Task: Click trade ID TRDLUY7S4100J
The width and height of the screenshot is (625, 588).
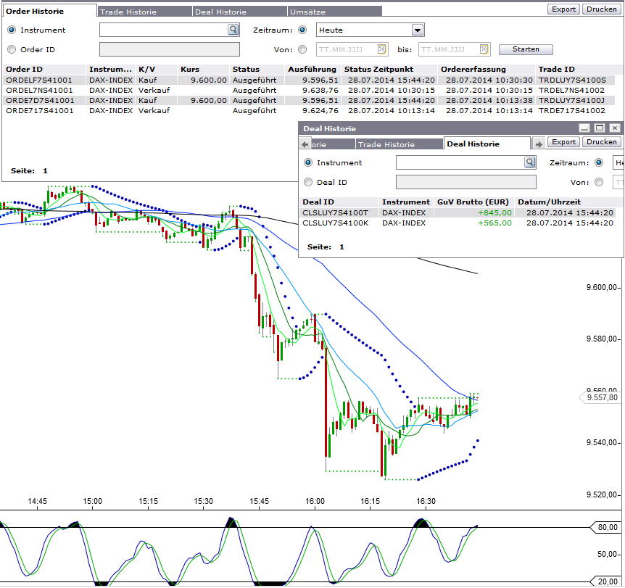Action: point(571,101)
